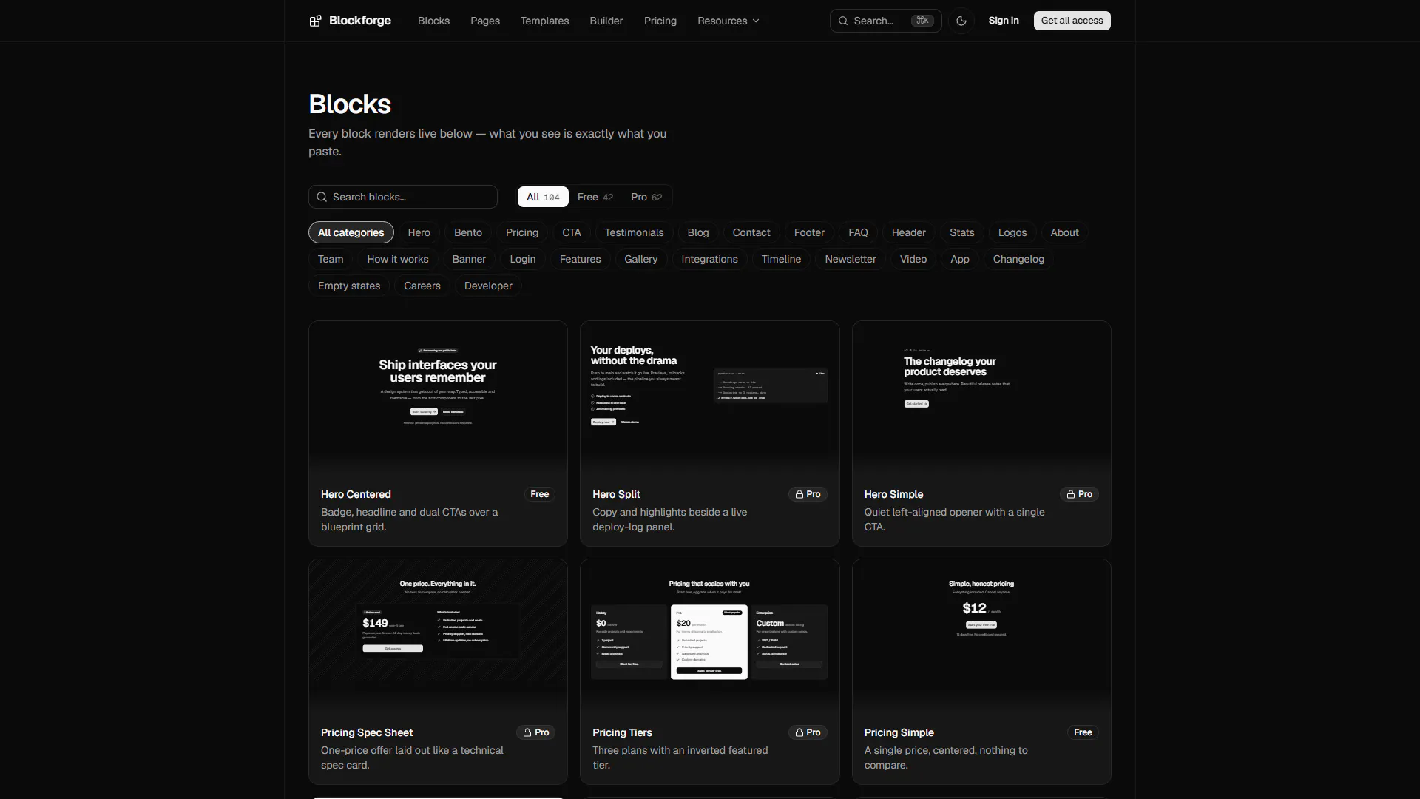Select the Pro 62 filter tab
Screen dimensions: 1420x799
tap(646, 197)
